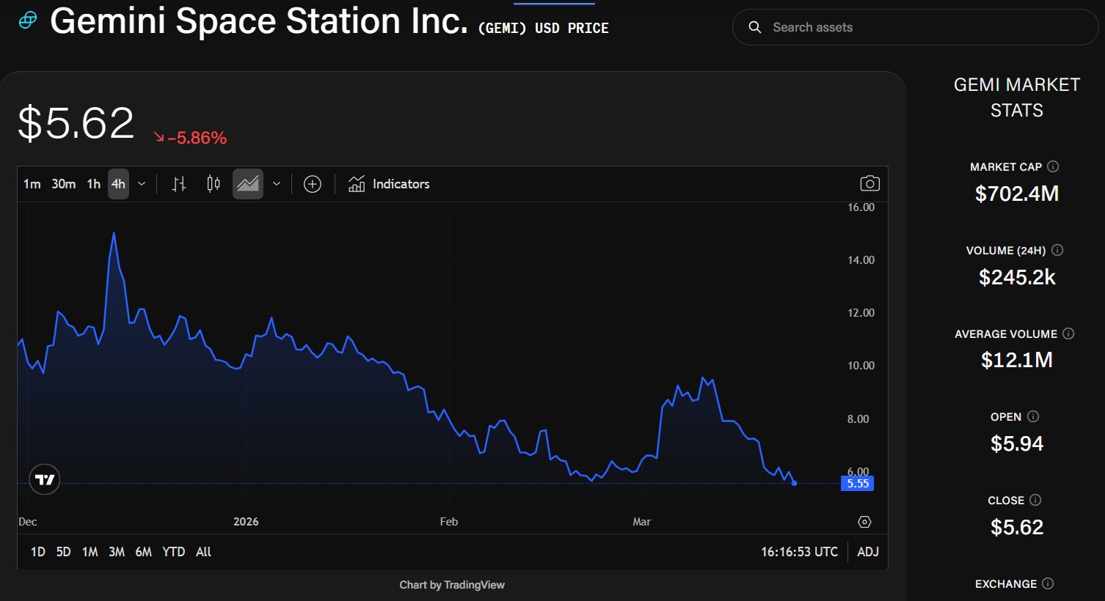
Task: Switch to bars chart style
Action: click(179, 184)
